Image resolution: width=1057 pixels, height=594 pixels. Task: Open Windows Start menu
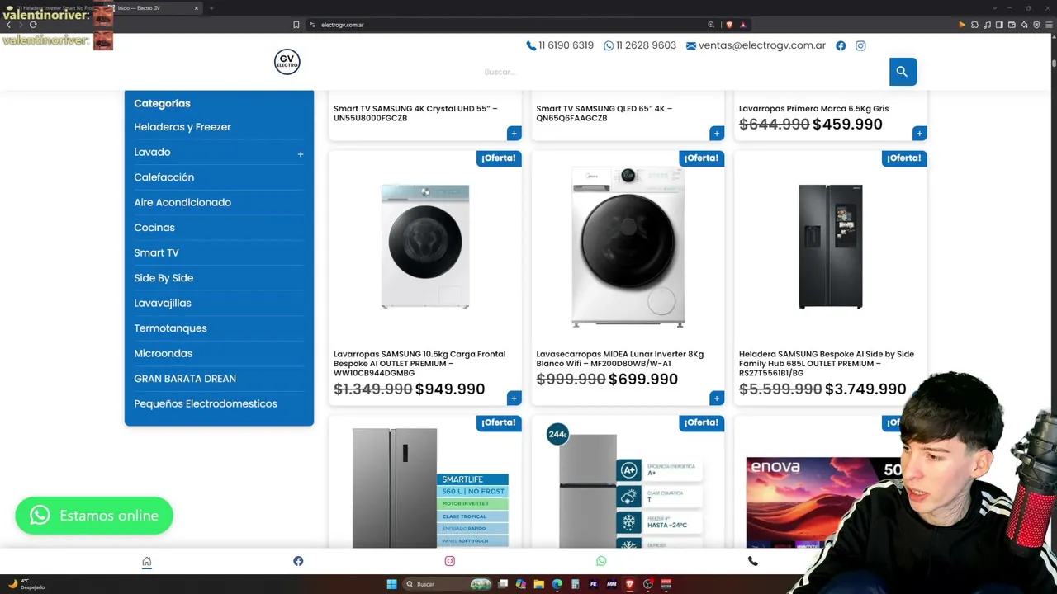(391, 584)
